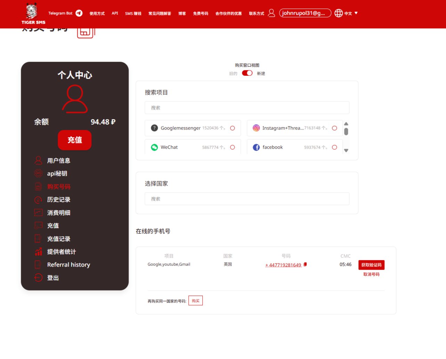
Task: Click the facebook logo icon
Action: tap(256, 147)
